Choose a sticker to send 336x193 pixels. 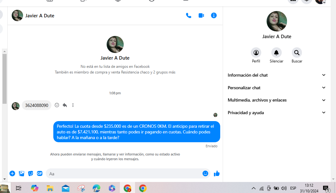(x=31, y=173)
